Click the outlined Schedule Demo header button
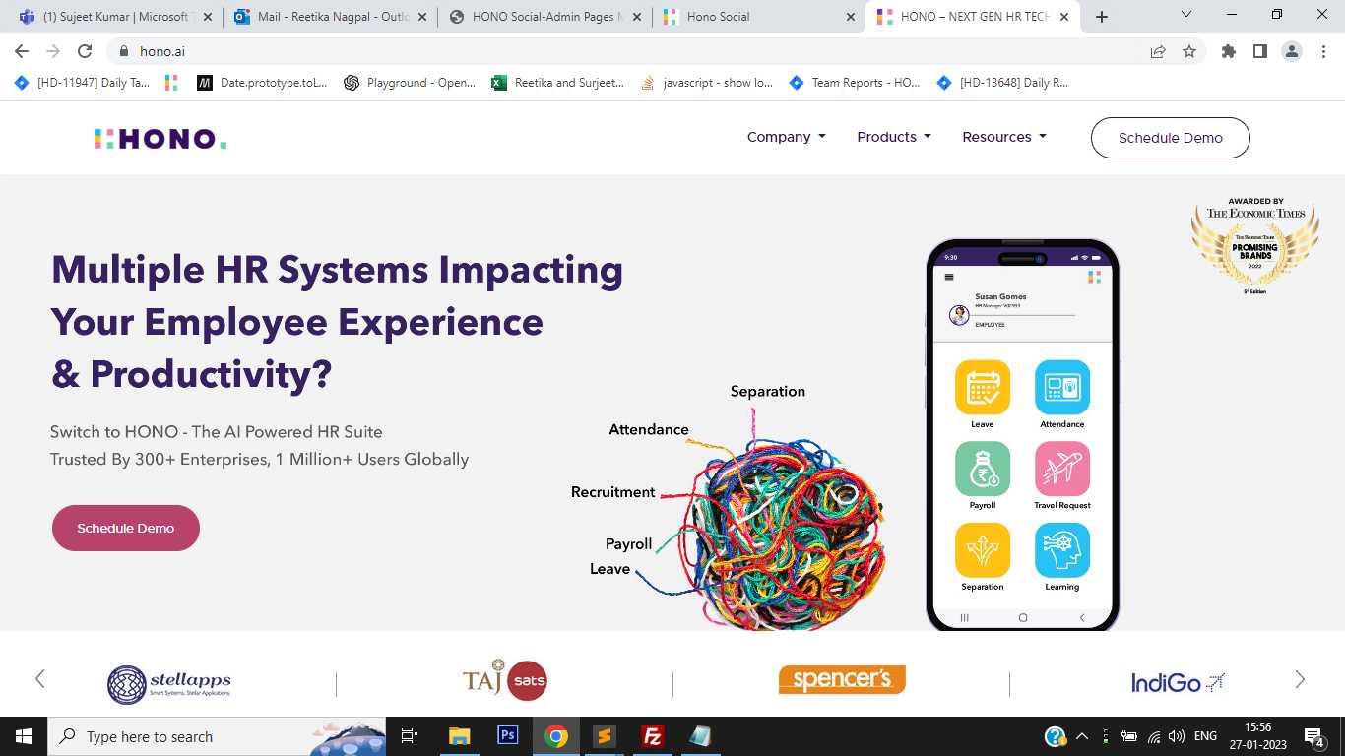Viewport: 1345px width, 756px height. (1171, 138)
